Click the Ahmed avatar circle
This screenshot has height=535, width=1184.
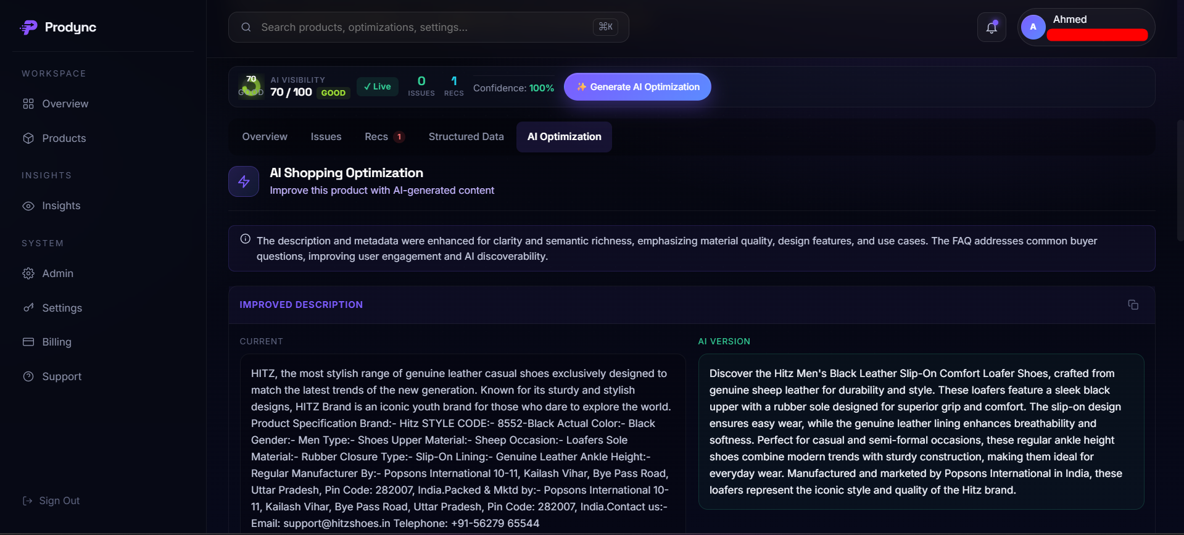click(1033, 27)
